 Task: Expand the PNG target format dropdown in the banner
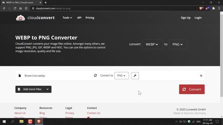[x=178, y=44]
